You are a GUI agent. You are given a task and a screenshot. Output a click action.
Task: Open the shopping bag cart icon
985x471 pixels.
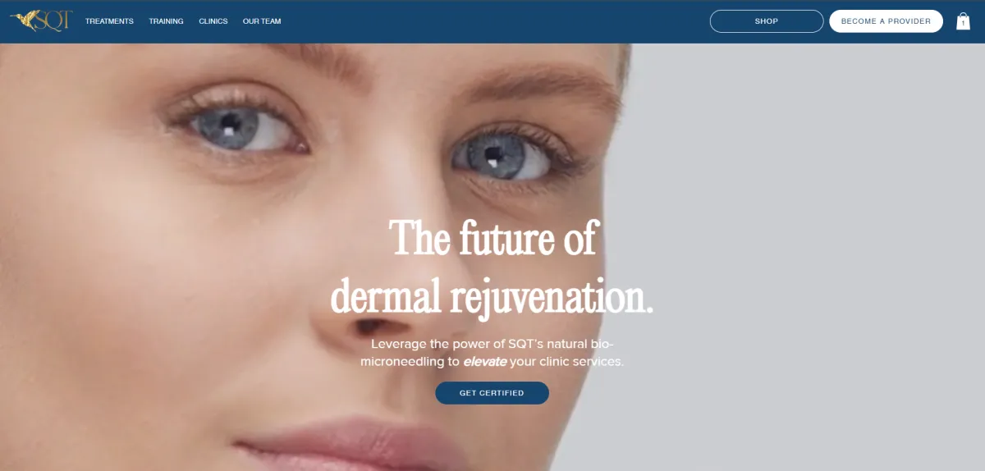pos(963,21)
